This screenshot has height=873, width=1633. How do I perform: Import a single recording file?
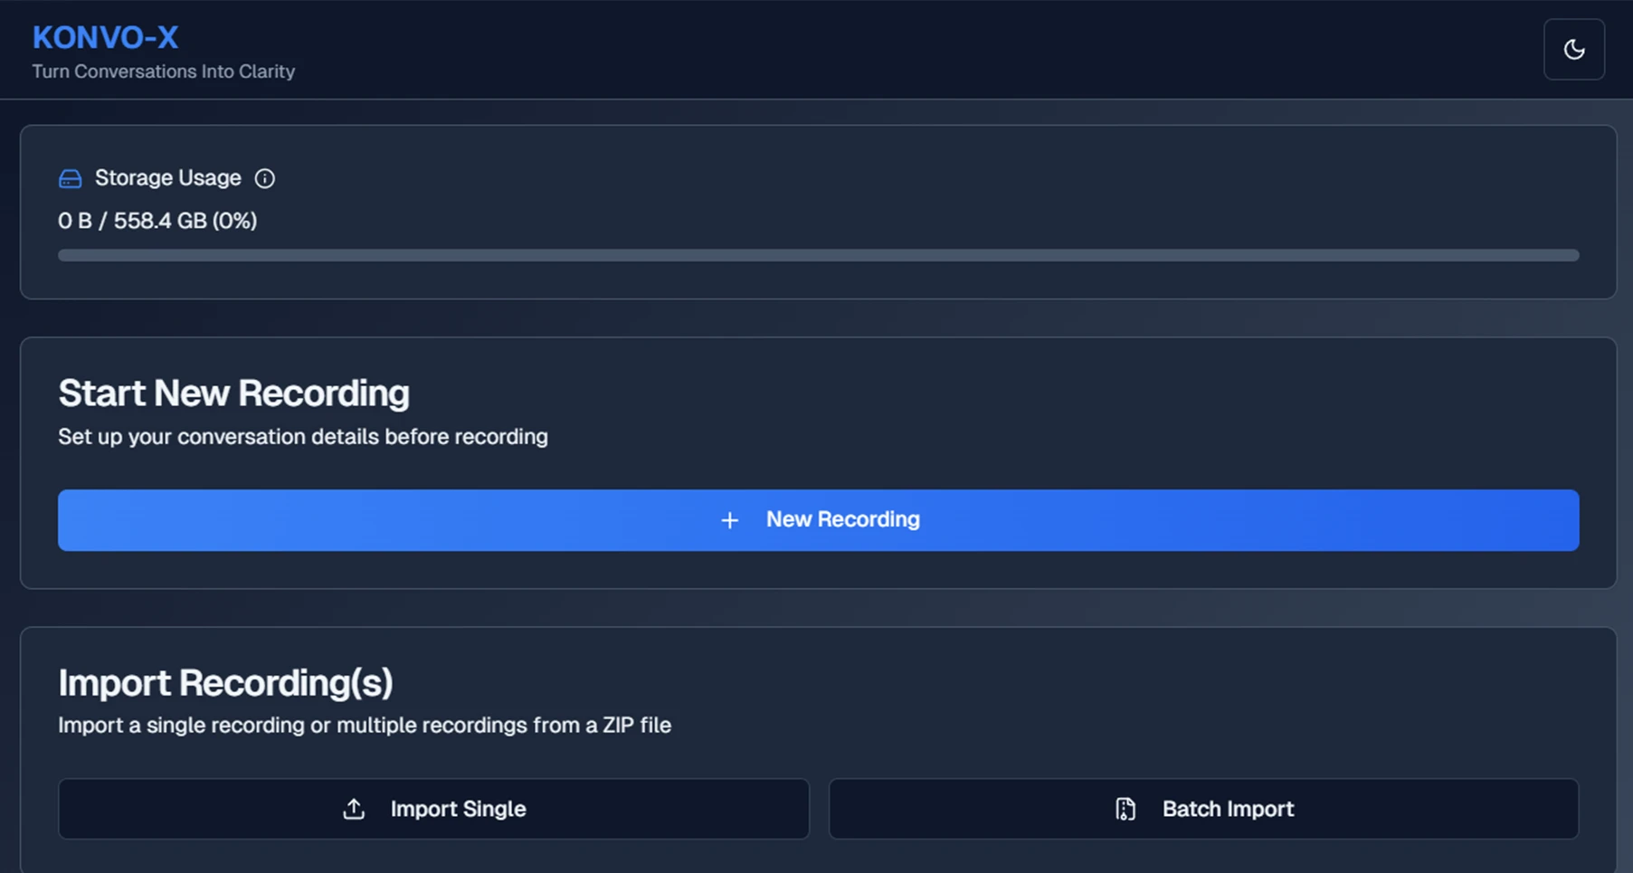[x=432, y=809]
